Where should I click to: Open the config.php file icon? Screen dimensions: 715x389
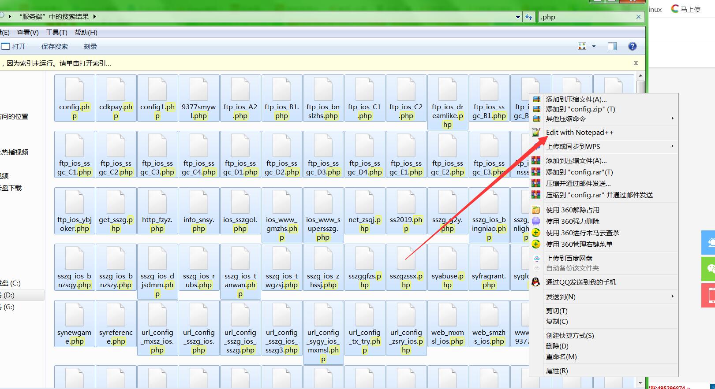coord(74,90)
